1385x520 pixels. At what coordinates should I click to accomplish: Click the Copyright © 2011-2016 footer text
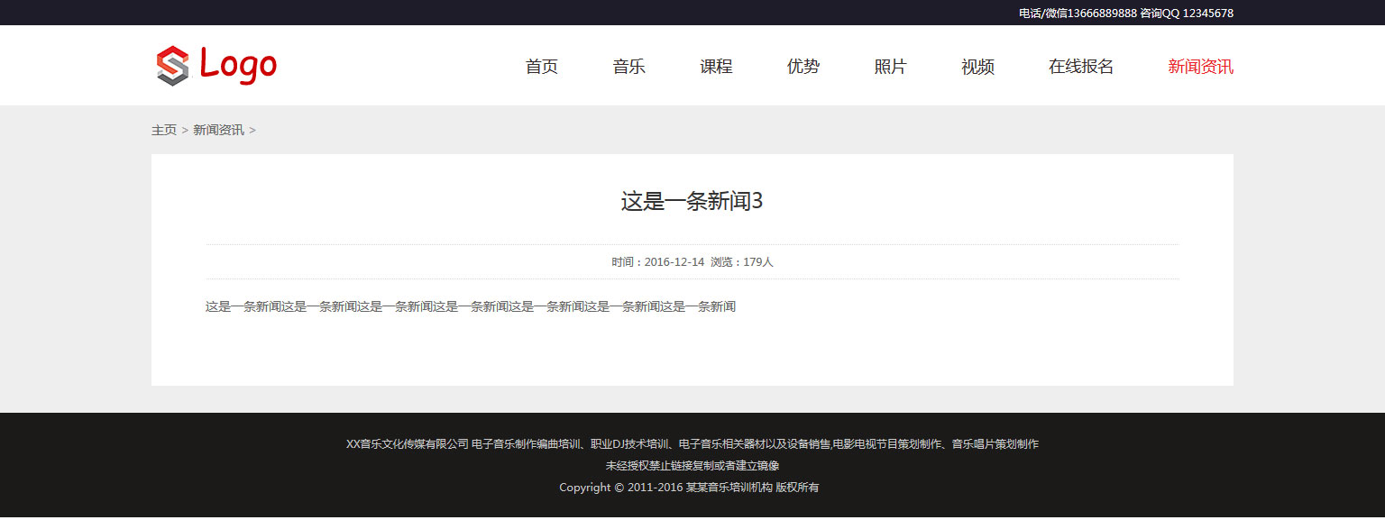pos(620,488)
